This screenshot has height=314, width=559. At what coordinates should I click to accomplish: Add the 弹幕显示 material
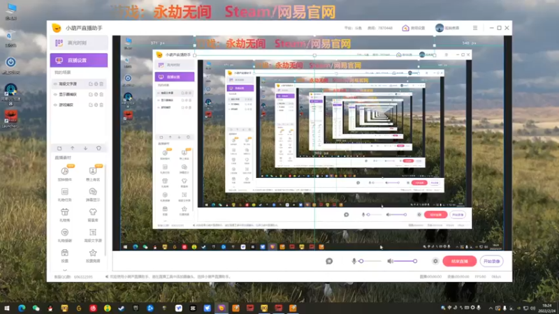coord(93,194)
